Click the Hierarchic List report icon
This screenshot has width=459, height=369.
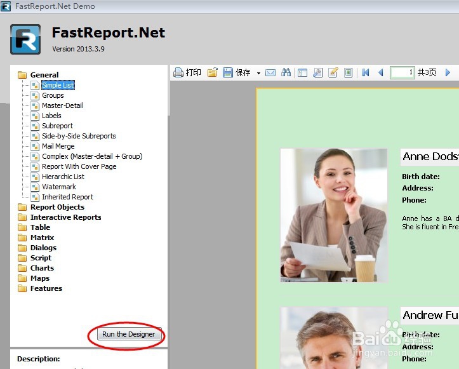pyautogui.click(x=35, y=177)
